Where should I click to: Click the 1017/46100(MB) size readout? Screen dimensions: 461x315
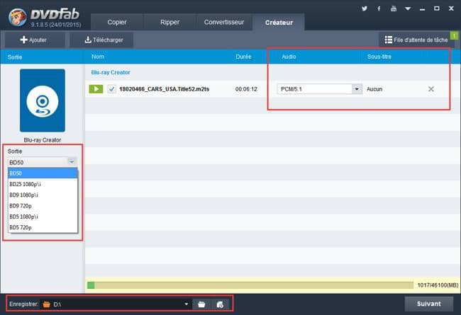[x=438, y=285]
